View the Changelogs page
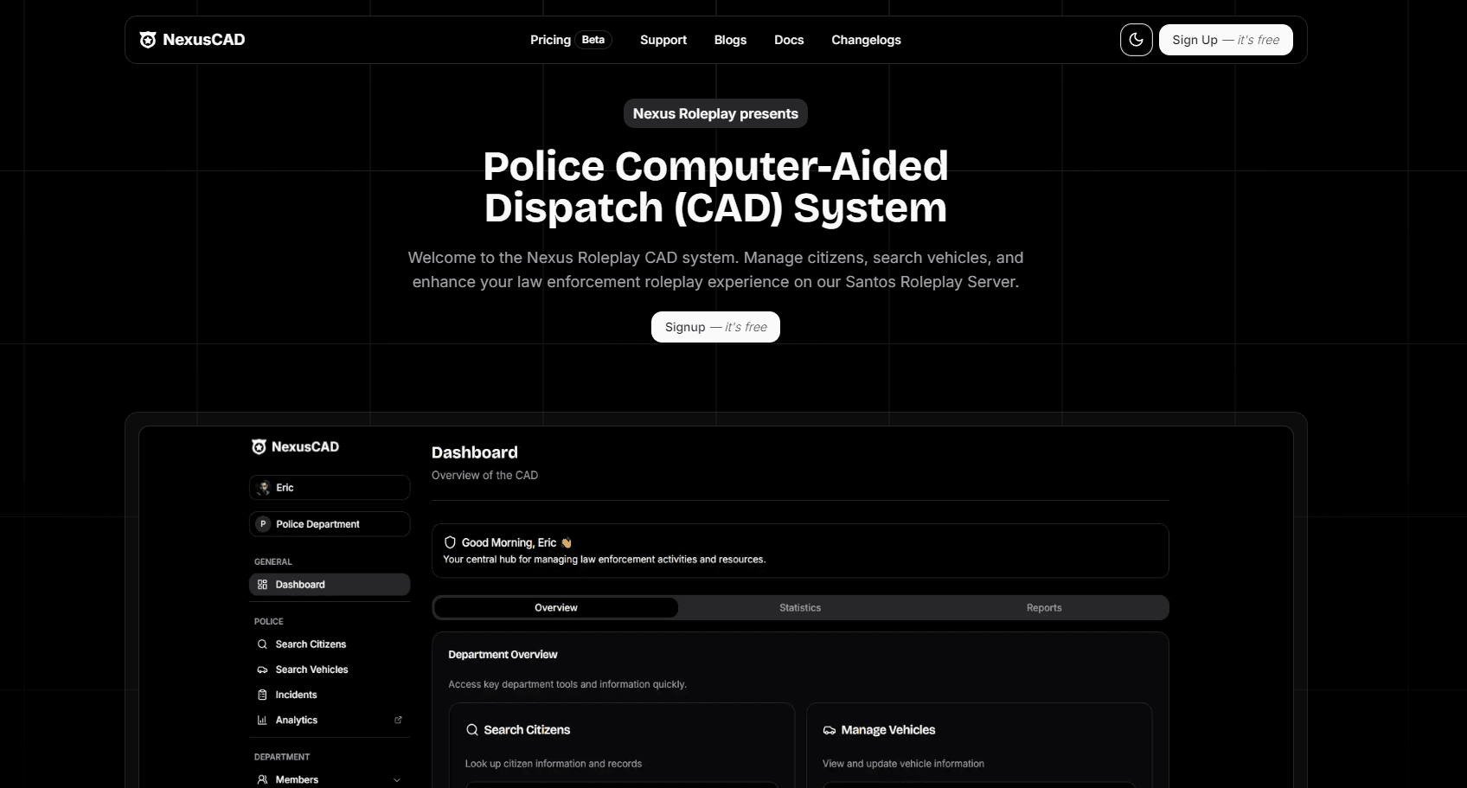The height and width of the screenshot is (788, 1467). (x=866, y=40)
